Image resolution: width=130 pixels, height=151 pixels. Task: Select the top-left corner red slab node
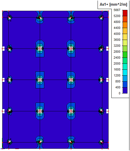3,11
